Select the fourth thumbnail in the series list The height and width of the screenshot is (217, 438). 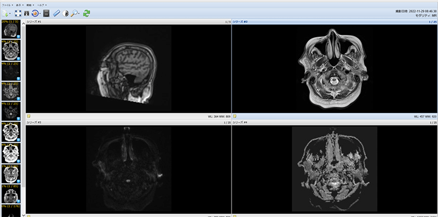click(x=11, y=91)
